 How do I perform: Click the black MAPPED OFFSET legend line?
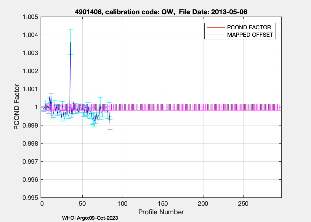(x=216, y=35)
